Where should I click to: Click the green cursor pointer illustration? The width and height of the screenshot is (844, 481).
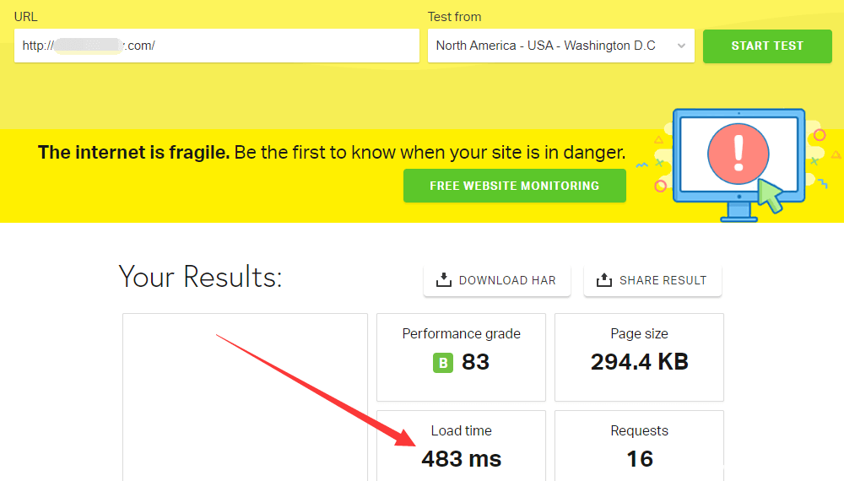pos(770,195)
